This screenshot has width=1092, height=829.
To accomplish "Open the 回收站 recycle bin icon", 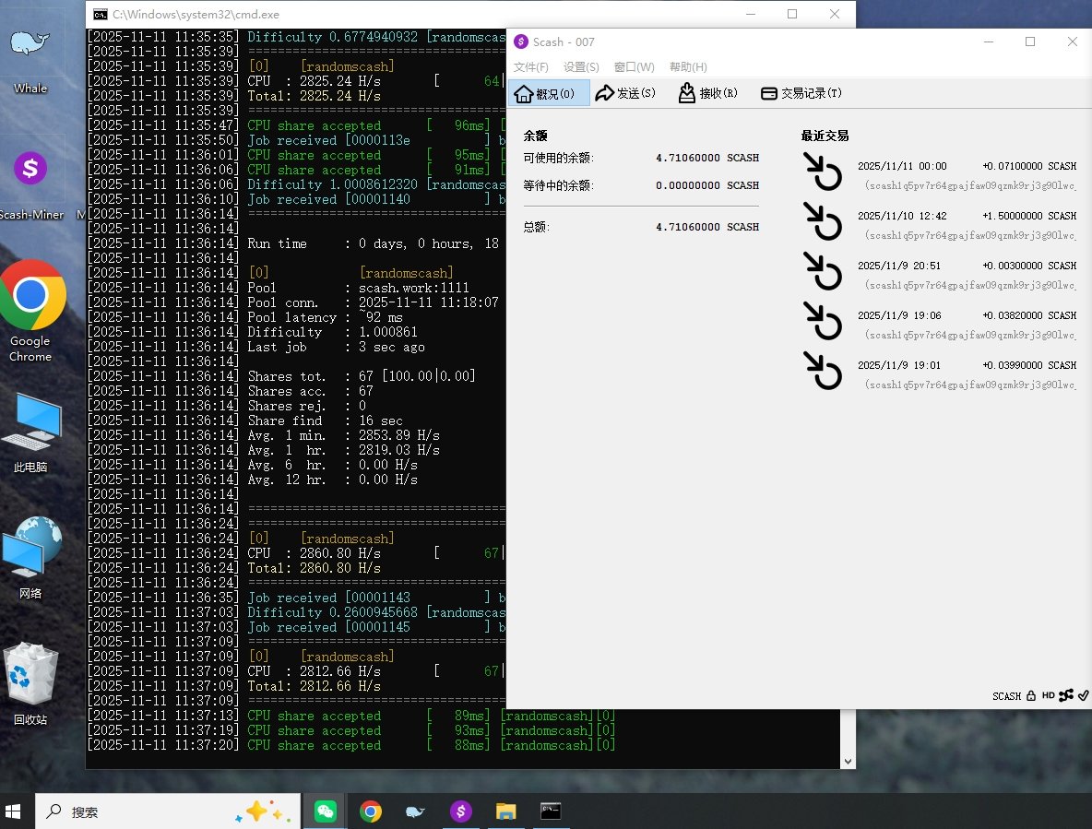I will pyautogui.click(x=30, y=684).
